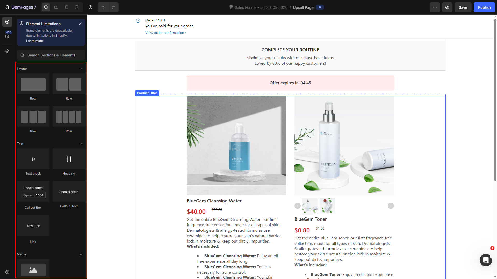Switch to tablet device view
This screenshot has width=497, height=279.
[56, 7]
